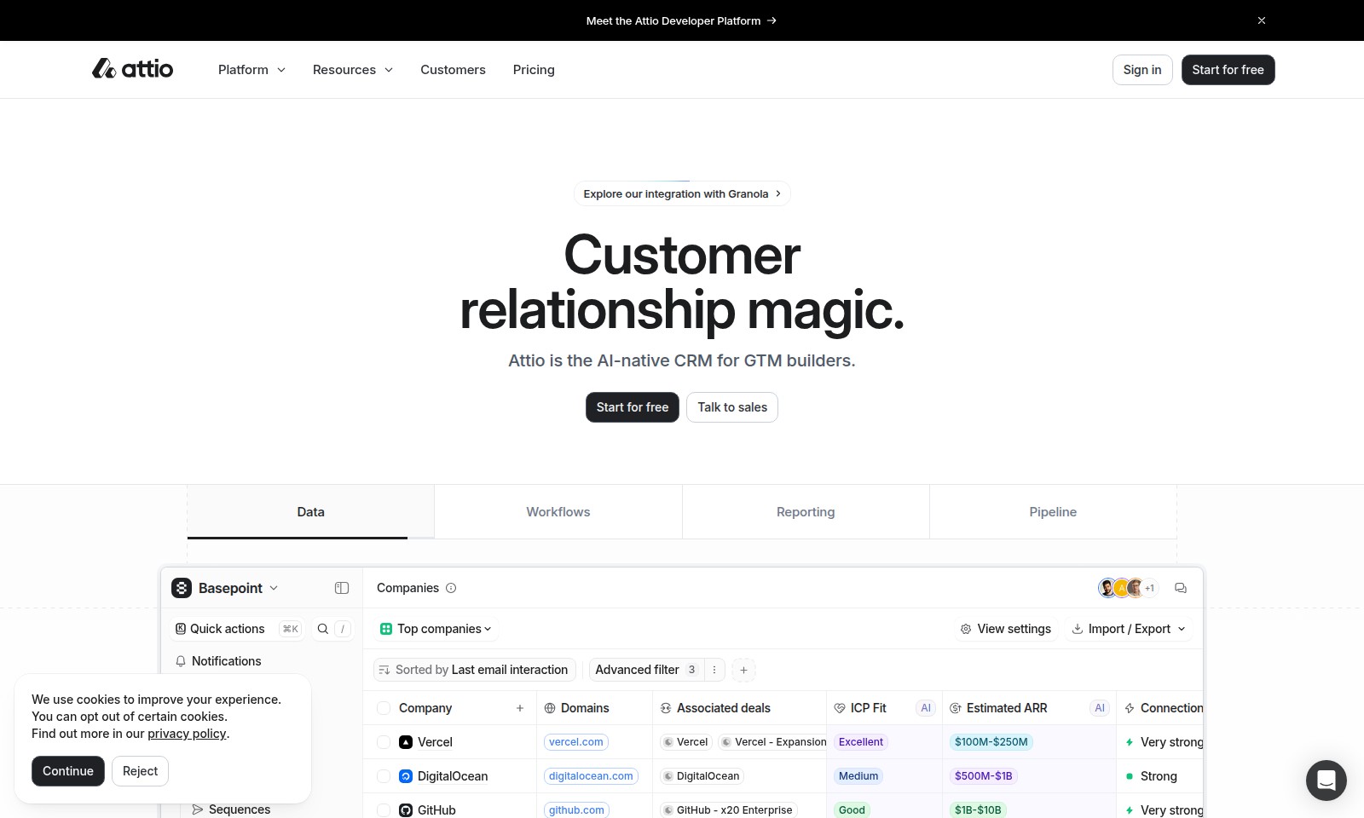Check the Vercel row checkbox
This screenshot has height=818, width=1364.
click(384, 742)
